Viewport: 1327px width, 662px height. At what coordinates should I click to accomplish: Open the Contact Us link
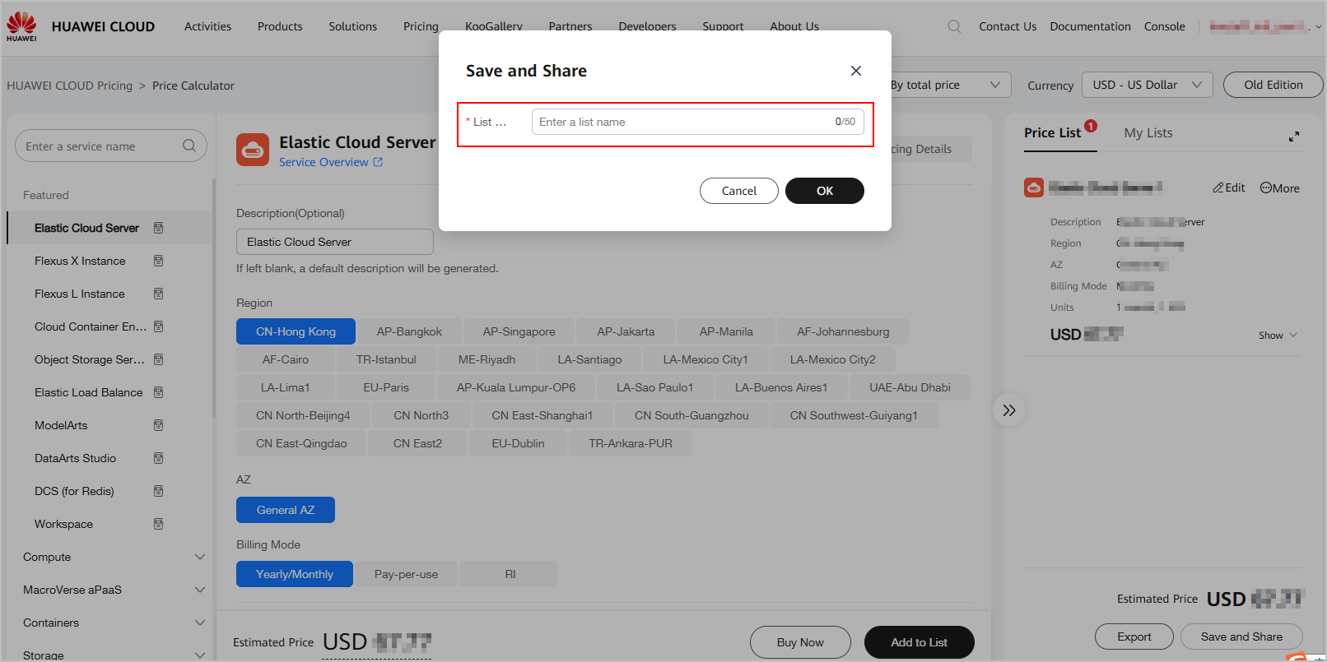pos(1008,26)
